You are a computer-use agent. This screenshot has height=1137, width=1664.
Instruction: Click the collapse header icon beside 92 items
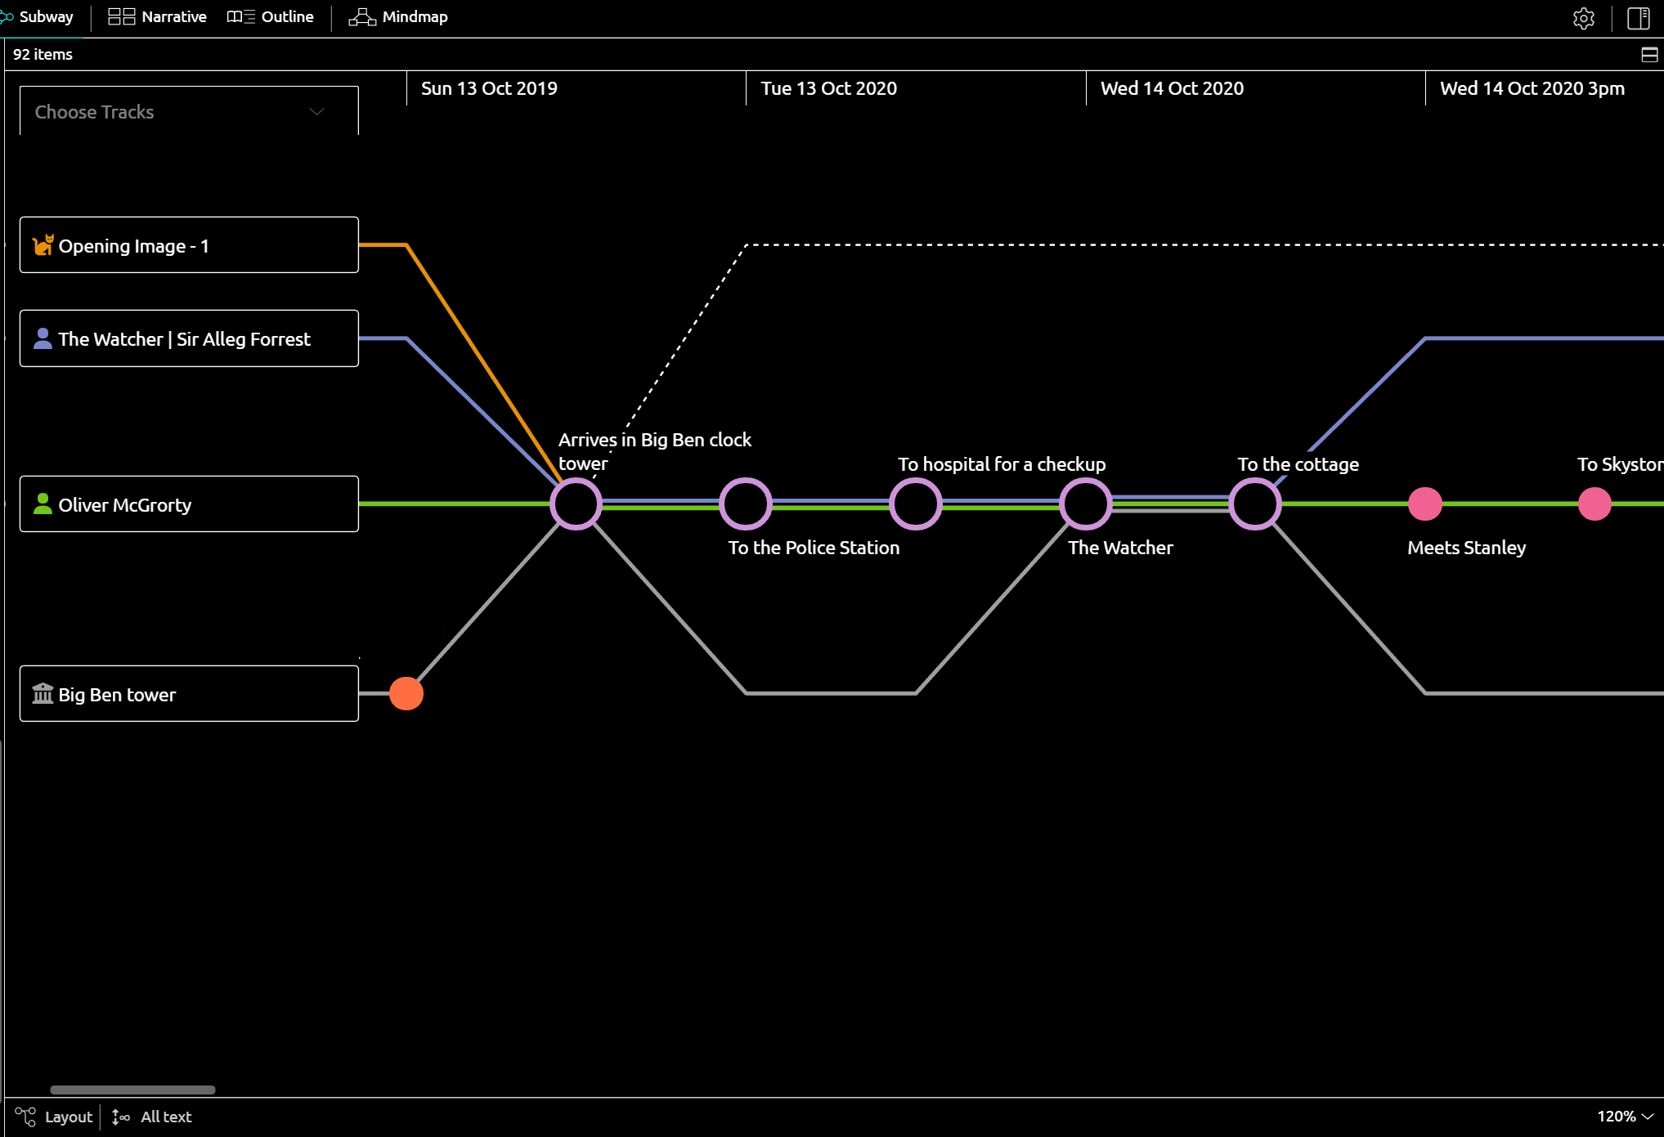click(x=1649, y=55)
